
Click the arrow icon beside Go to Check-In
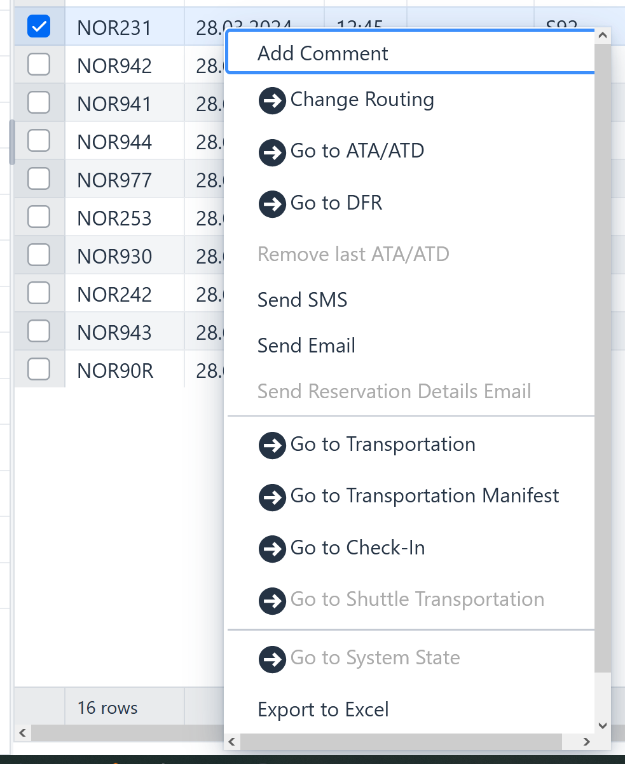coord(272,549)
